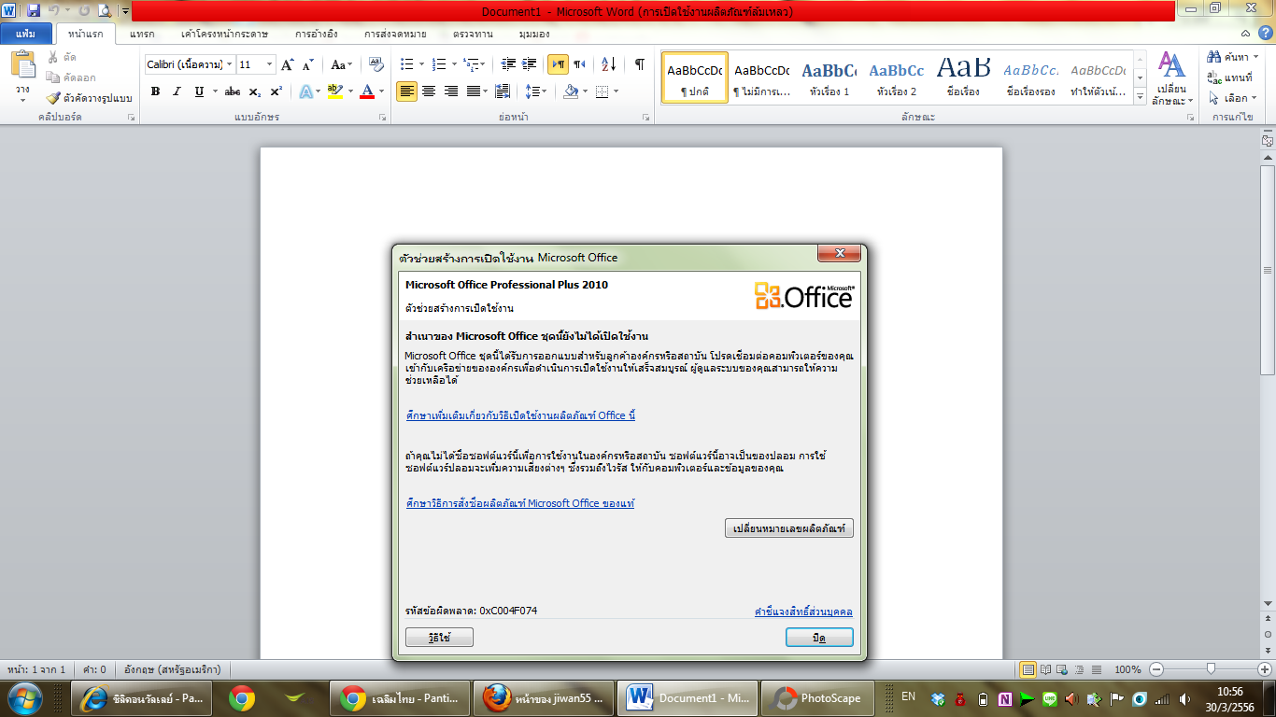This screenshot has height=717, width=1276.
Task: Open the Paragraph dialog launcher (ย่อหน้า group)
Action: click(x=646, y=119)
